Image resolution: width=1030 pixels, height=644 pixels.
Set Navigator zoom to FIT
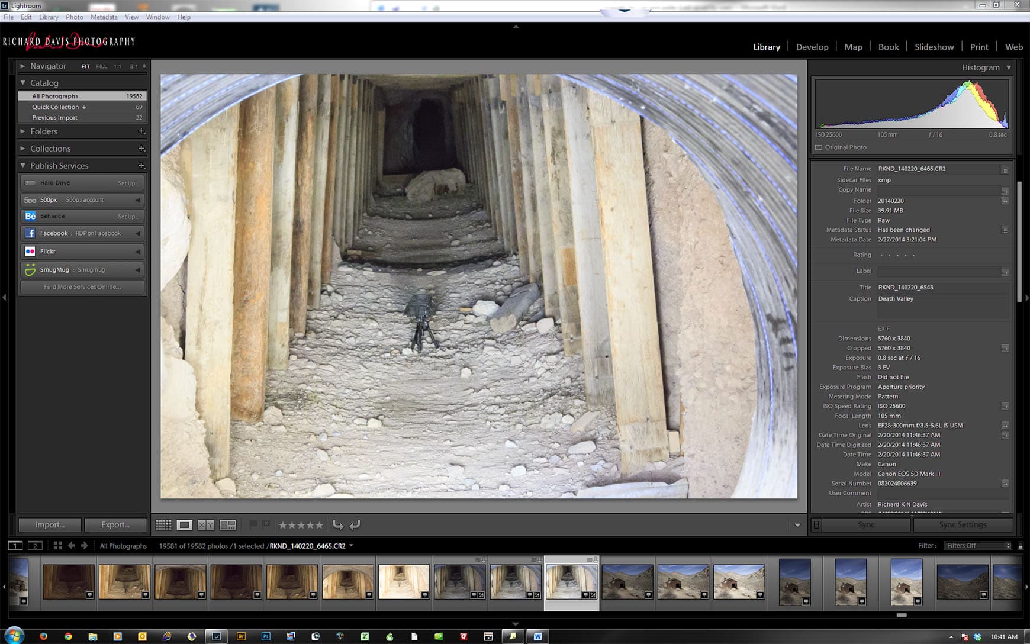pyautogui.click(x=86, y=66)
